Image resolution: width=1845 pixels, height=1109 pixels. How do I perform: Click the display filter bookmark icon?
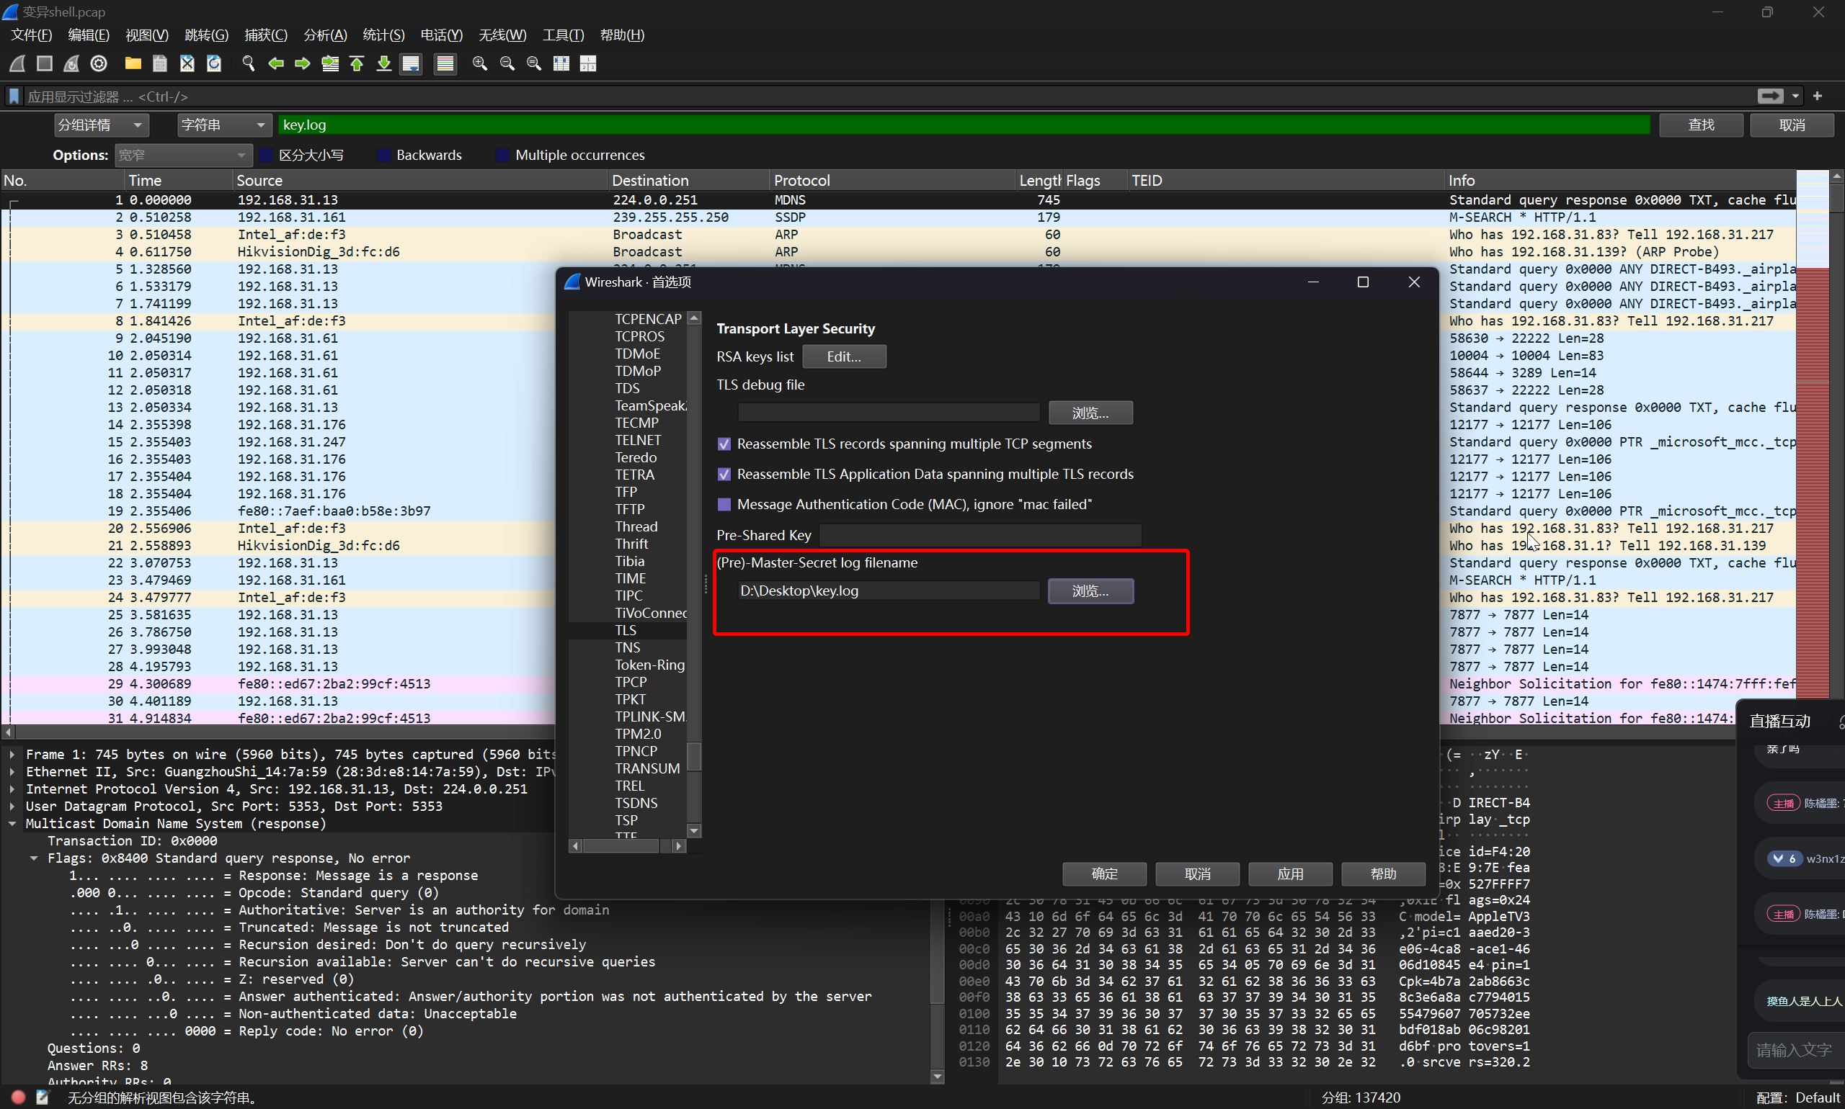point(14,96)
